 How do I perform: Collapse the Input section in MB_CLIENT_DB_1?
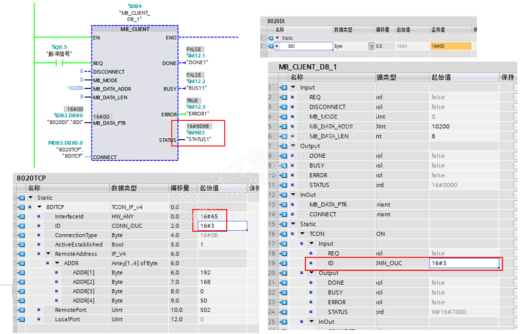[293, 87]
